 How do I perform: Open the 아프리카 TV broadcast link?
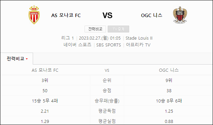(138, 45)
